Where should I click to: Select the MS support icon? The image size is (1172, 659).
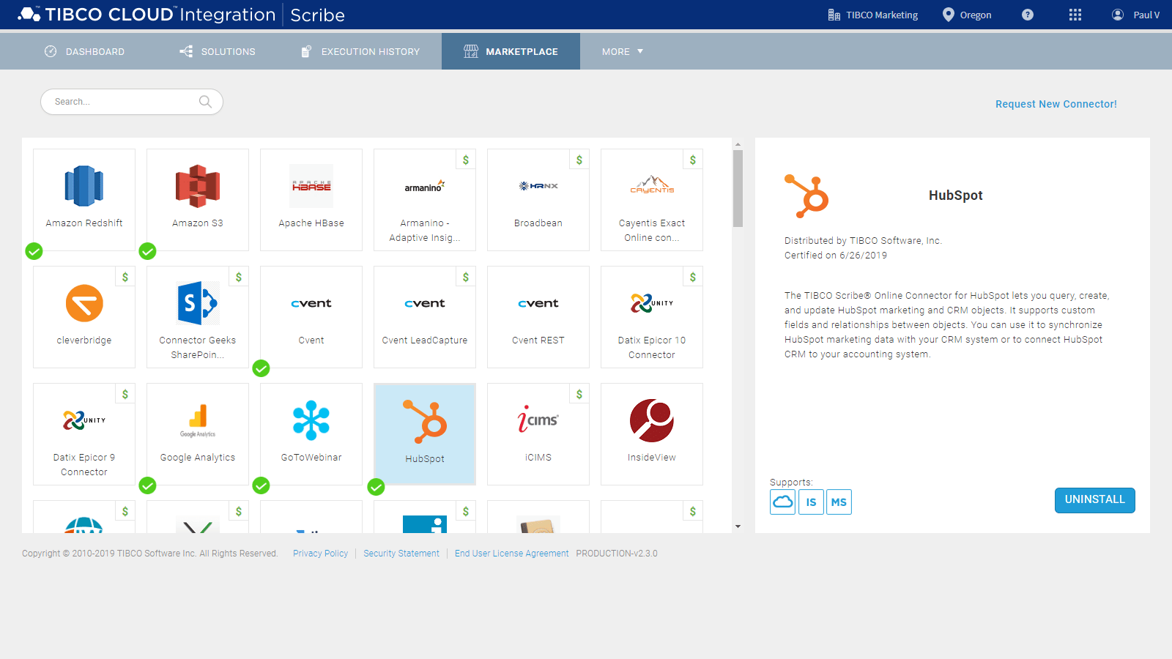pyautogui.click(x=839, y=502)
